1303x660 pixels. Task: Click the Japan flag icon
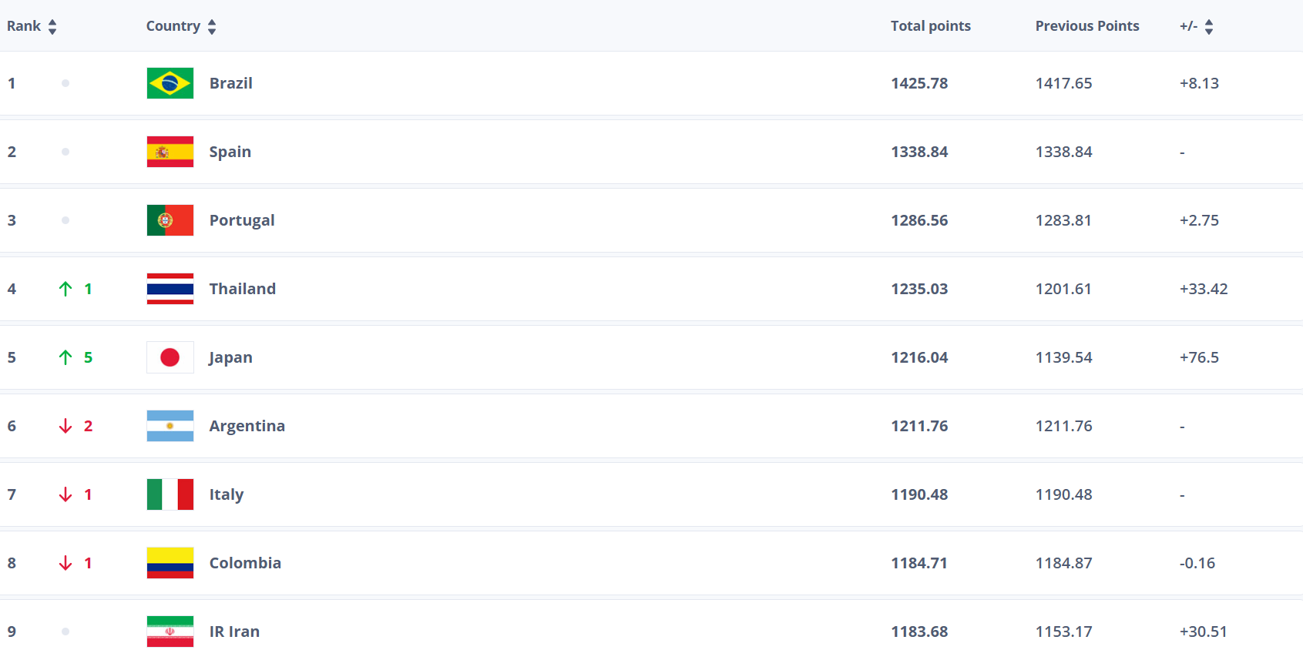pyautogui.click(x=170, y=357)
